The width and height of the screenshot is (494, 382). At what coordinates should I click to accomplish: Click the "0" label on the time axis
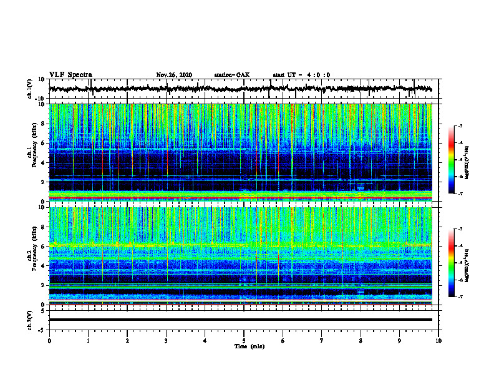pos(49,341)
